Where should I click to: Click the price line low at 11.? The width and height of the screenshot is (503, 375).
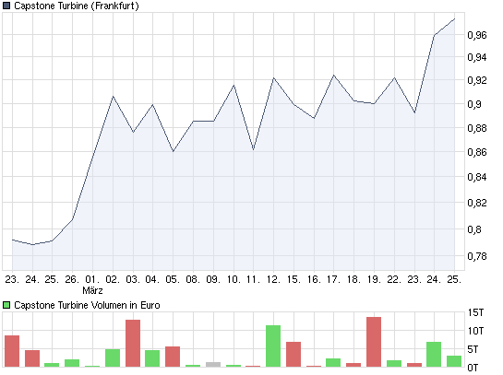254,149
